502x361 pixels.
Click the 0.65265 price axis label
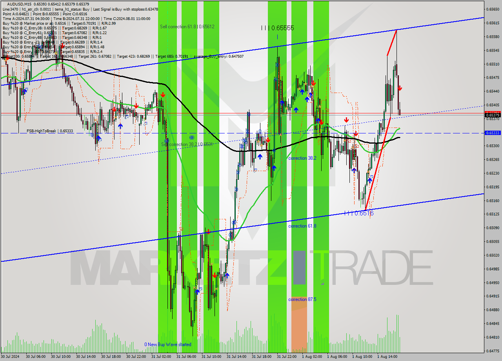(x=493, y=159)
